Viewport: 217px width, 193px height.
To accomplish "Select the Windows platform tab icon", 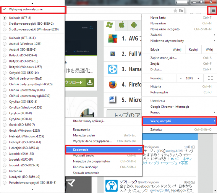I will 110,25.
